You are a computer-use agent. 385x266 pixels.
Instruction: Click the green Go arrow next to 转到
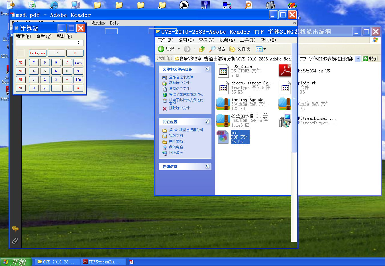pos(365,59)
